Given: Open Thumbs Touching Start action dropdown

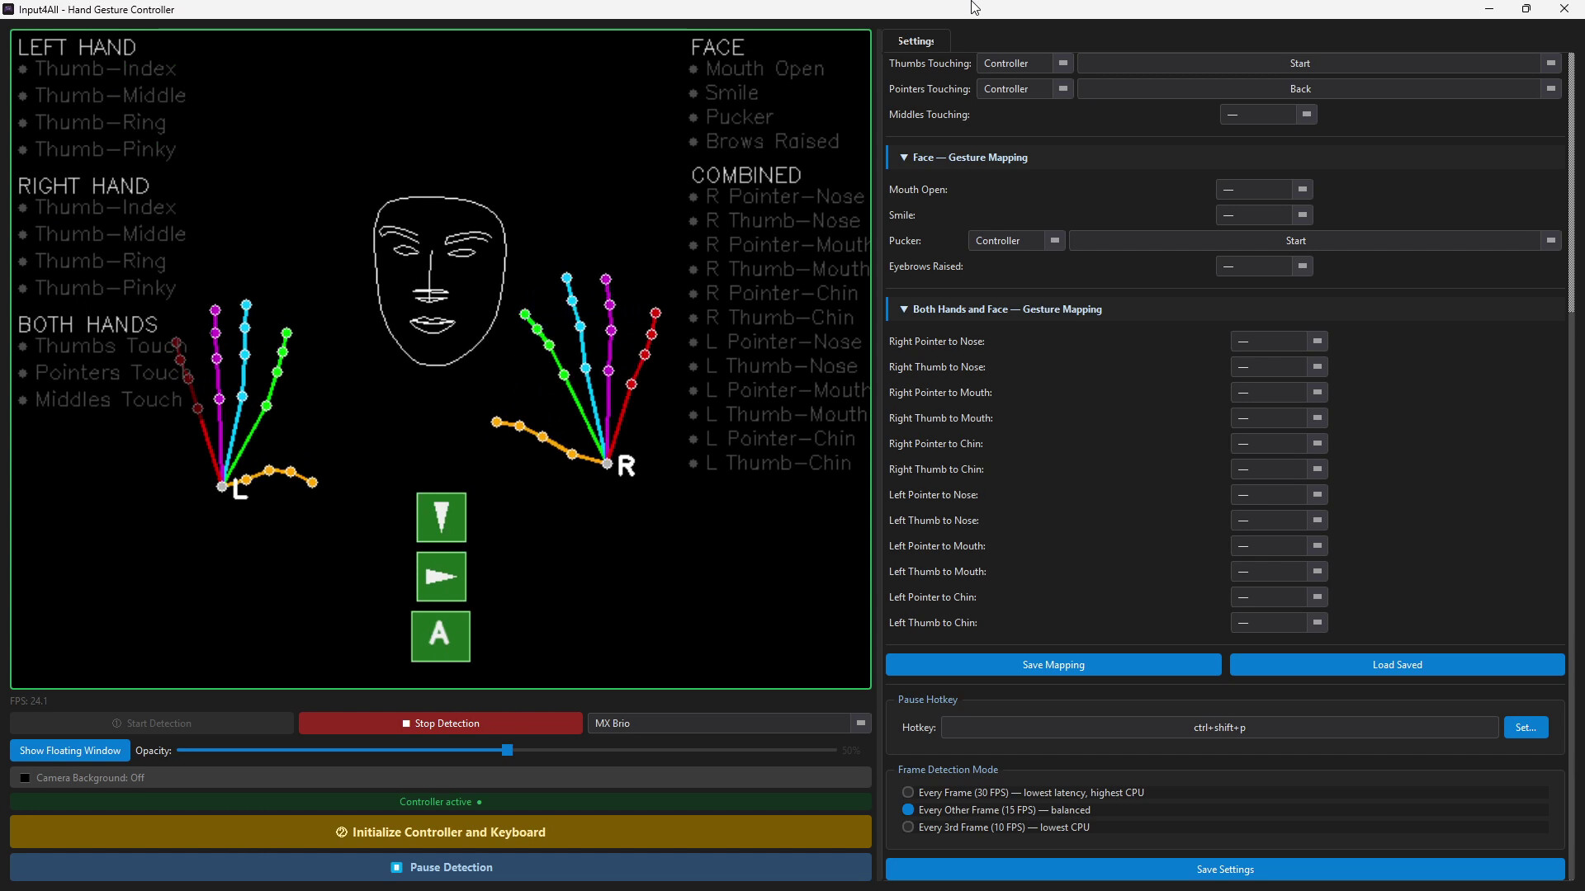Looking at the screenshot, I should coord(1318,64).
